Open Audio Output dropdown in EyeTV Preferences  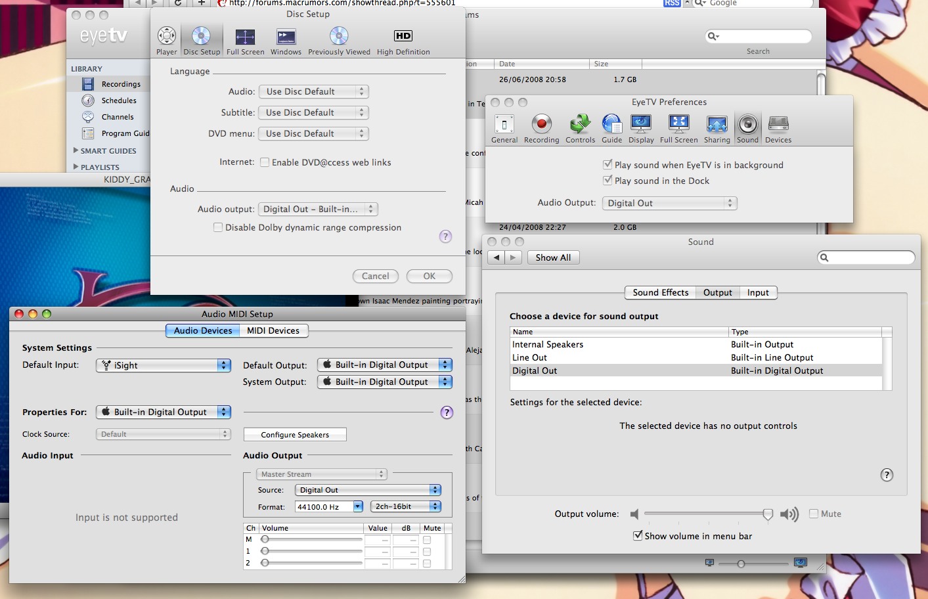click(669, 203)
